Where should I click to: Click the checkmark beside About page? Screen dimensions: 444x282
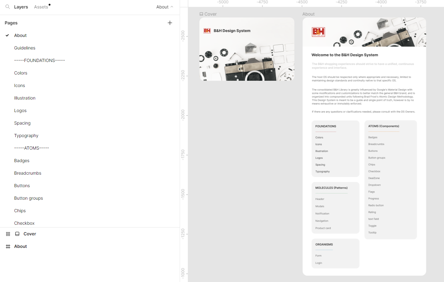point(7,35)
